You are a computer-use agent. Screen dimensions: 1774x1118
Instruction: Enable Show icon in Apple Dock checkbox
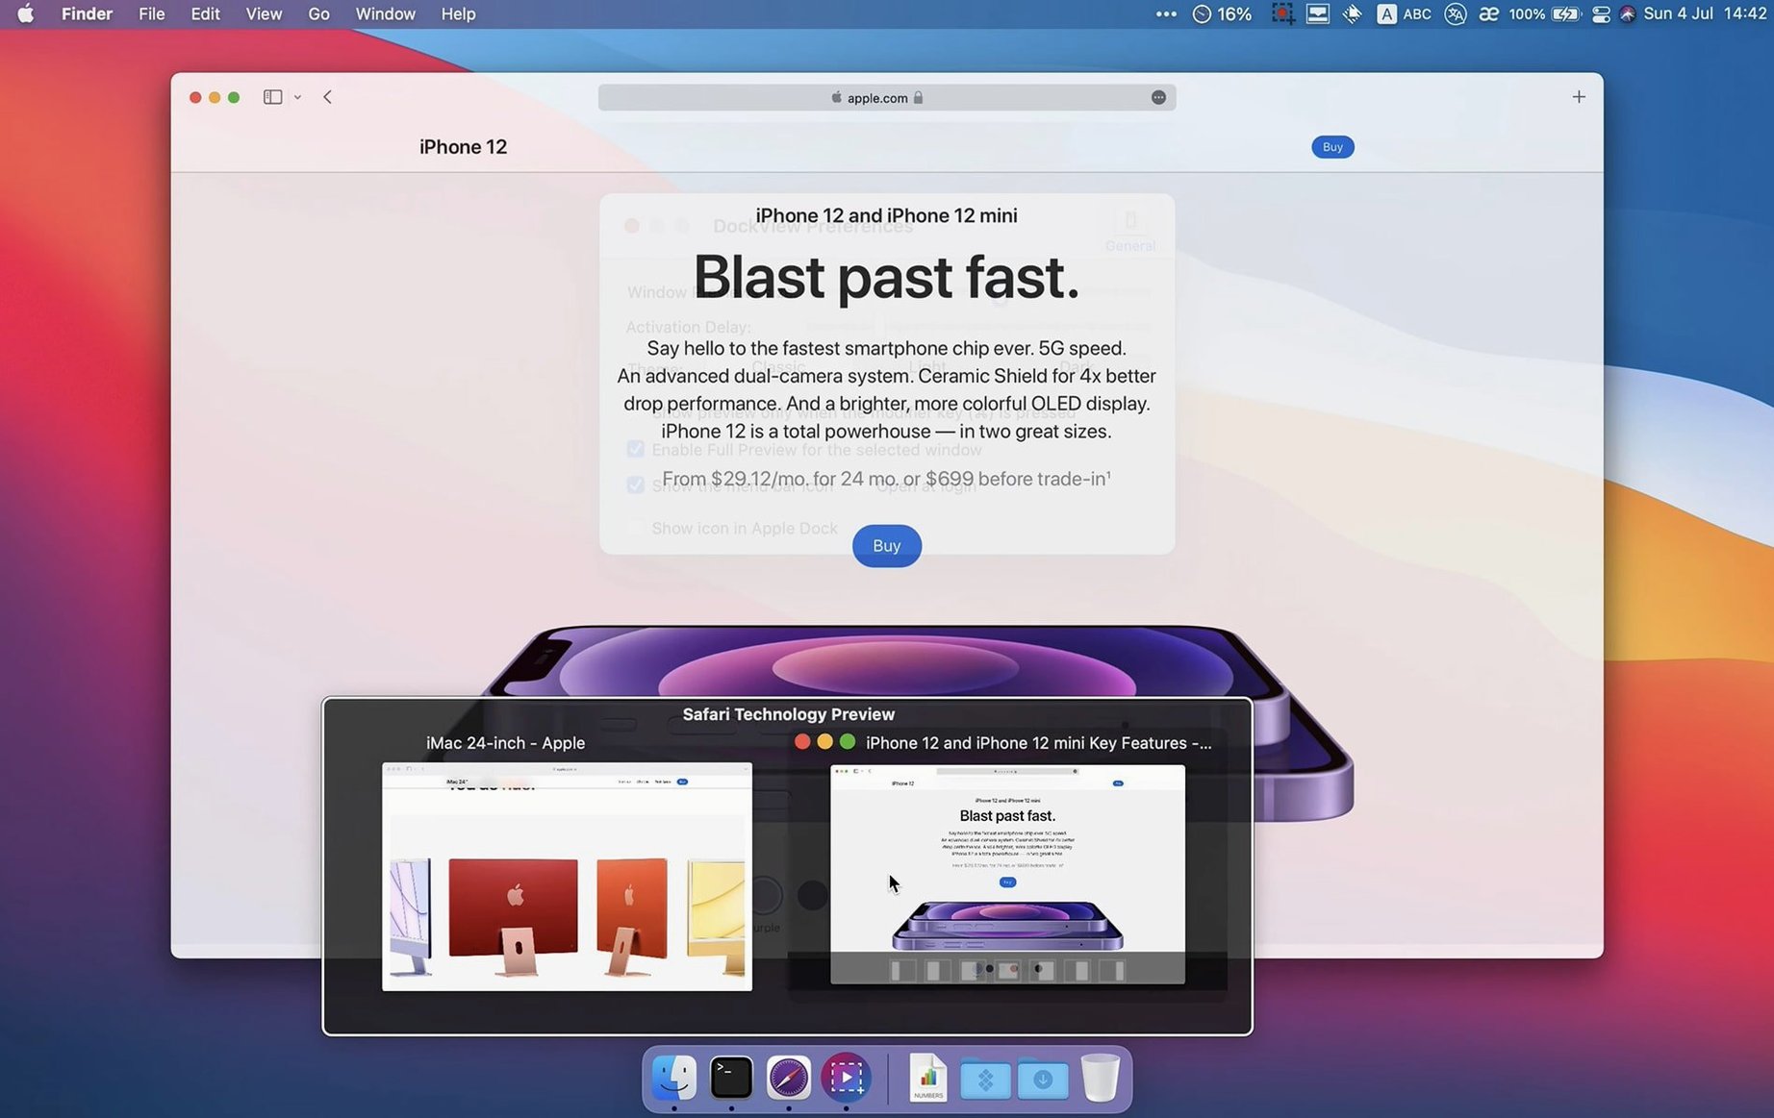[635, 528]
